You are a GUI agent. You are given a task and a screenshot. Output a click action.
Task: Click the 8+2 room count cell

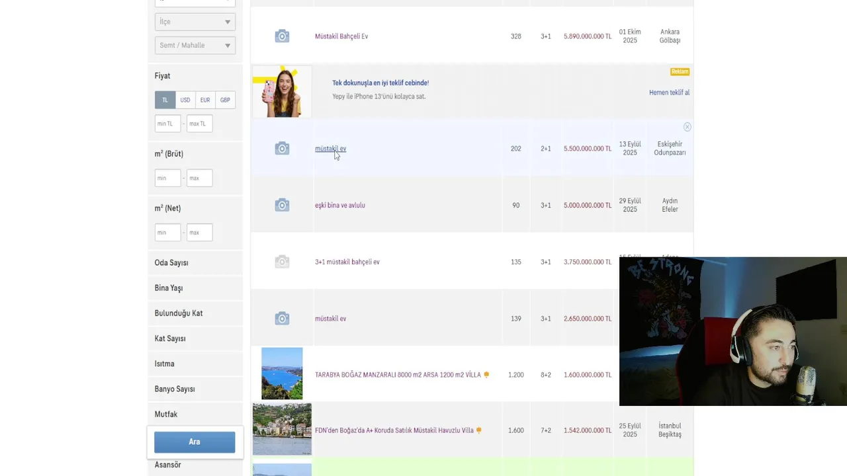pos(546,375)
